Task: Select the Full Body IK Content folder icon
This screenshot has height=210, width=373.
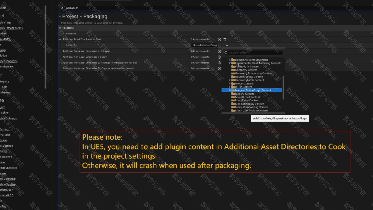Action: tap(233, 66)
